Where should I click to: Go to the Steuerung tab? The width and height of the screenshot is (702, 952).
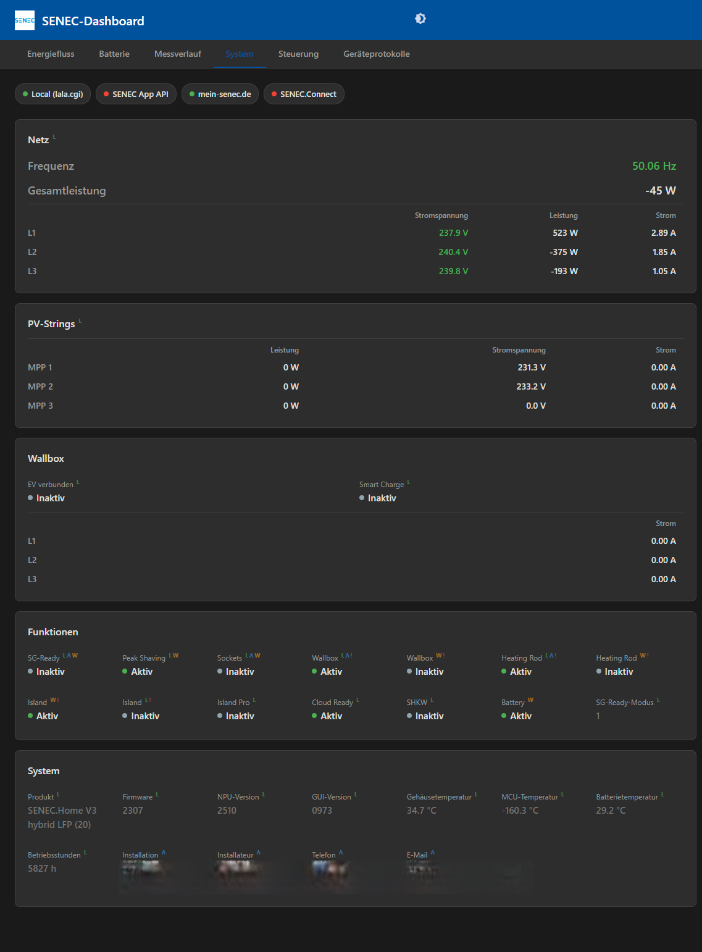[298, 54]
